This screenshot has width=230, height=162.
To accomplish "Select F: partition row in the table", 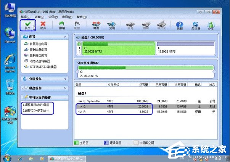I will [114, 112].
